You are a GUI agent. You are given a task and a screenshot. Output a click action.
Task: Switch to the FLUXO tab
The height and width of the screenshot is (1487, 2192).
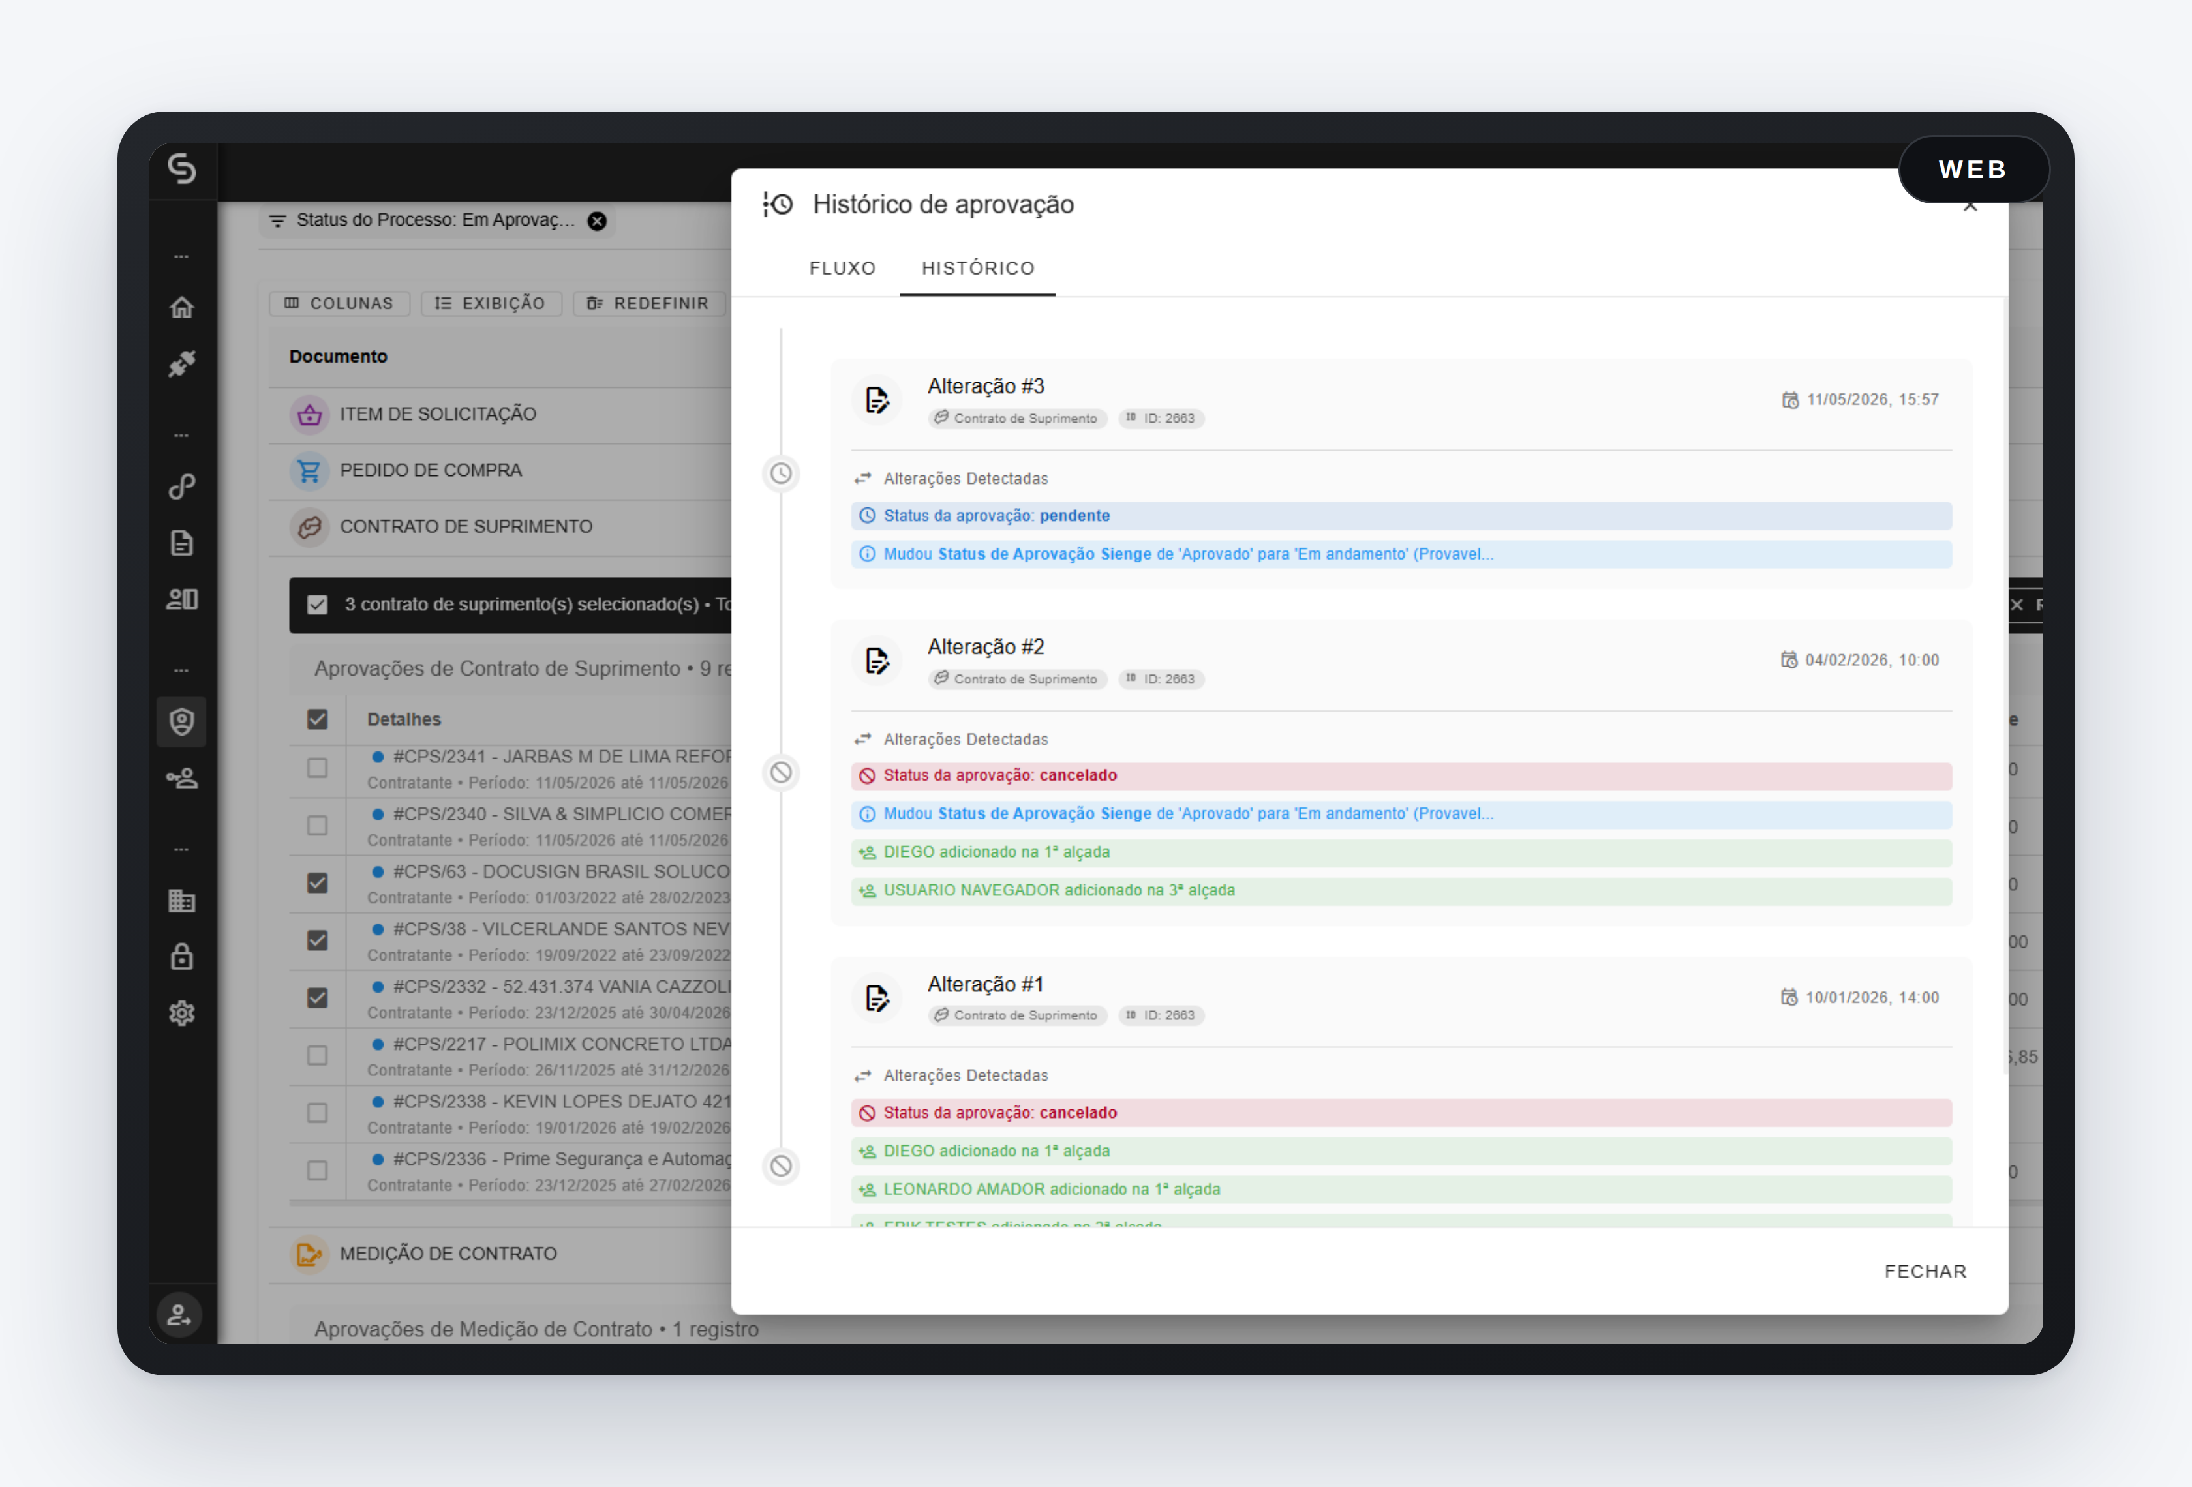(x=842, y=269)
